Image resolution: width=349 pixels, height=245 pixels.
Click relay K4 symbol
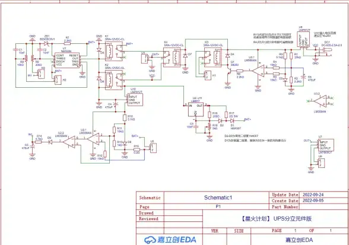[172, 57]
